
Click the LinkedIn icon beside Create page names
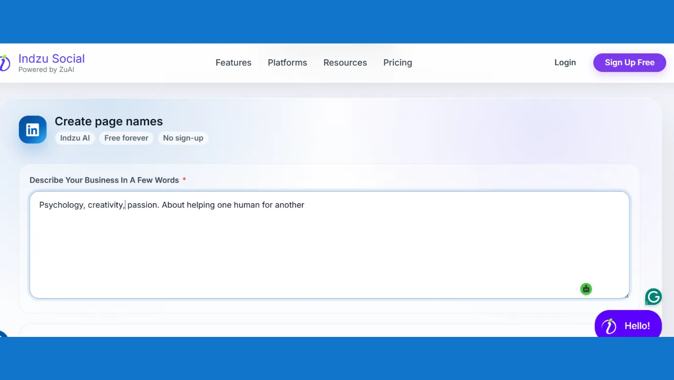coord(33,130)
